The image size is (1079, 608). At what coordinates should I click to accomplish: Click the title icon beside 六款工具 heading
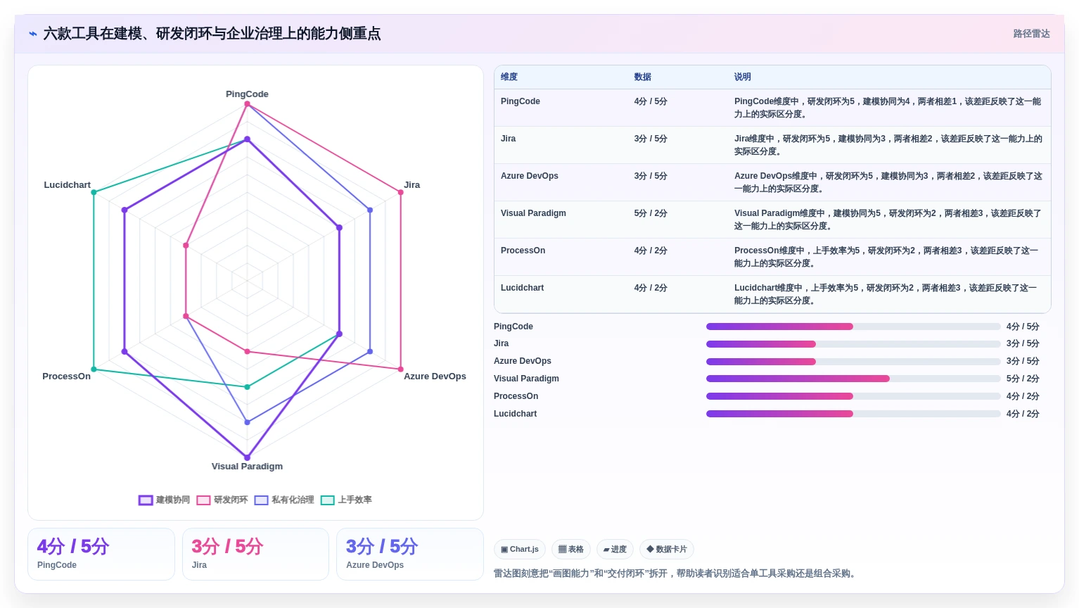pyautogui.click(x=32, y=34)
